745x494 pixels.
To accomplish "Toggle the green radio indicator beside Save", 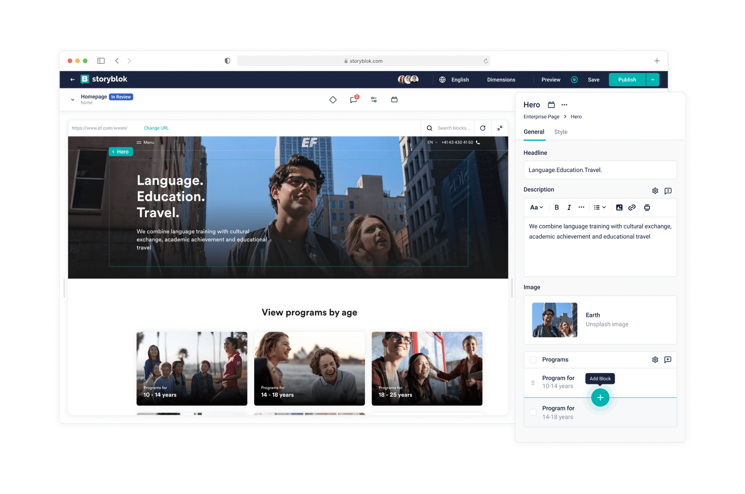I will coord(574,80).
